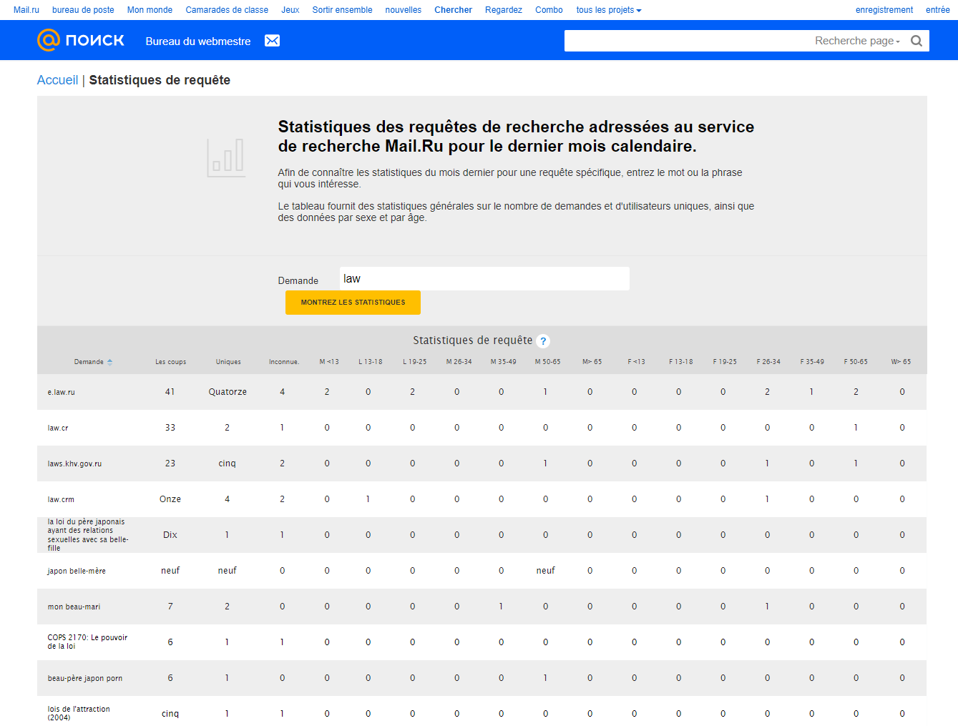
Task: Click 'Onze' hits value for law.crm
Action: tap(170, 499)
